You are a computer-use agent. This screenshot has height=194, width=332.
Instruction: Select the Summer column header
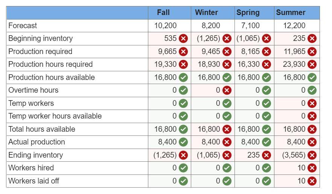point(291,12)
